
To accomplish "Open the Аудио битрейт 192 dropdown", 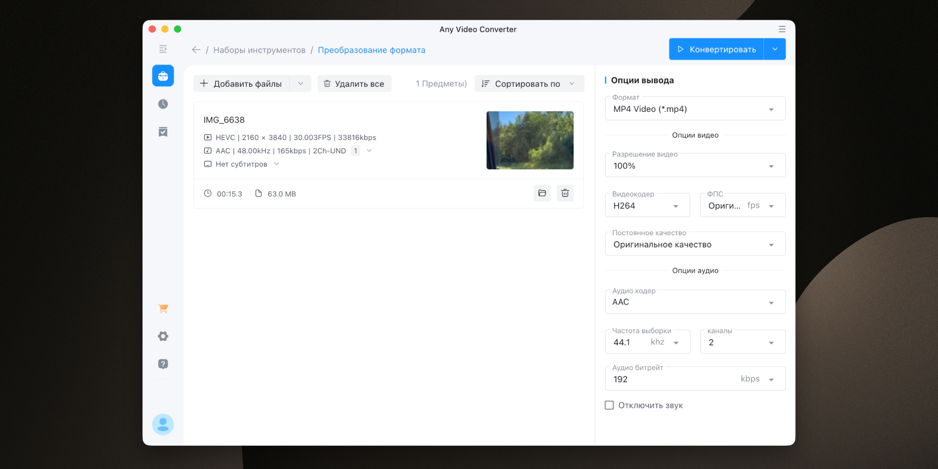I will point(695,379).
